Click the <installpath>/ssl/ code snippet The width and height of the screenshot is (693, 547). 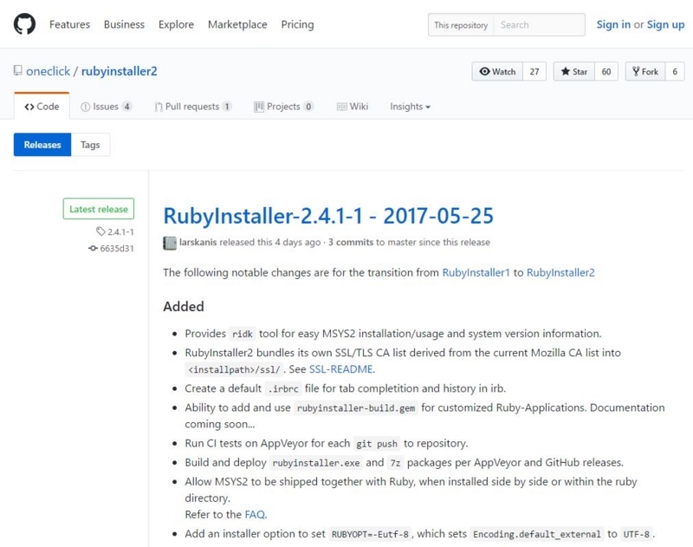tap(234, 369)
